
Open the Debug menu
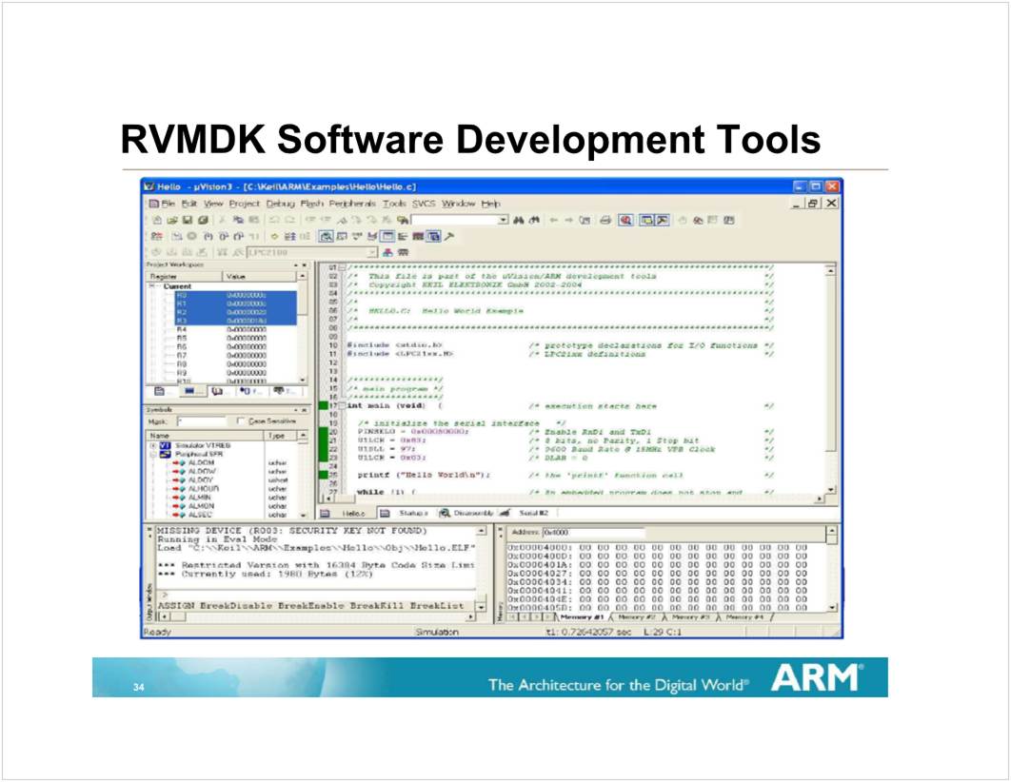[x=281, y=204]
